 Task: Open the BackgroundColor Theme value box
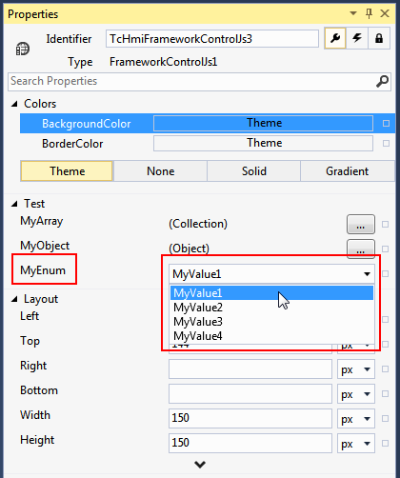263,123
